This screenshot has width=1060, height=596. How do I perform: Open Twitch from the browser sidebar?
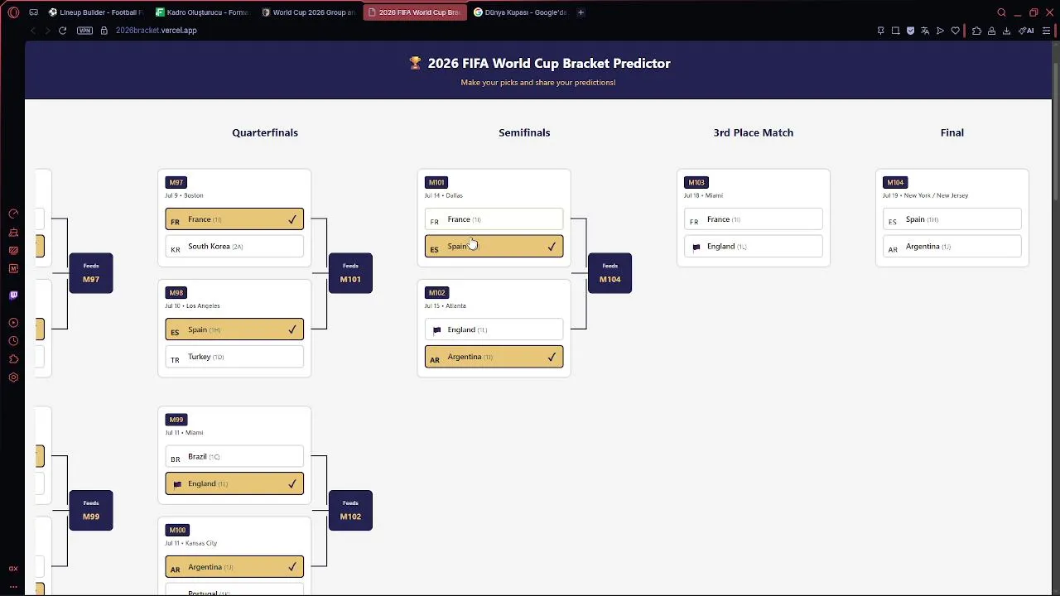[13, 296]
